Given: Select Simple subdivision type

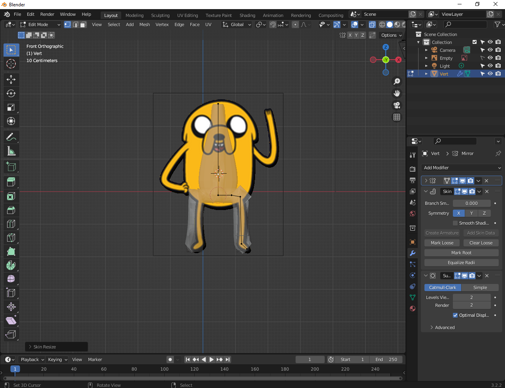Looking at the screenshot, I should pyautogui.click(x=480, y=288).
